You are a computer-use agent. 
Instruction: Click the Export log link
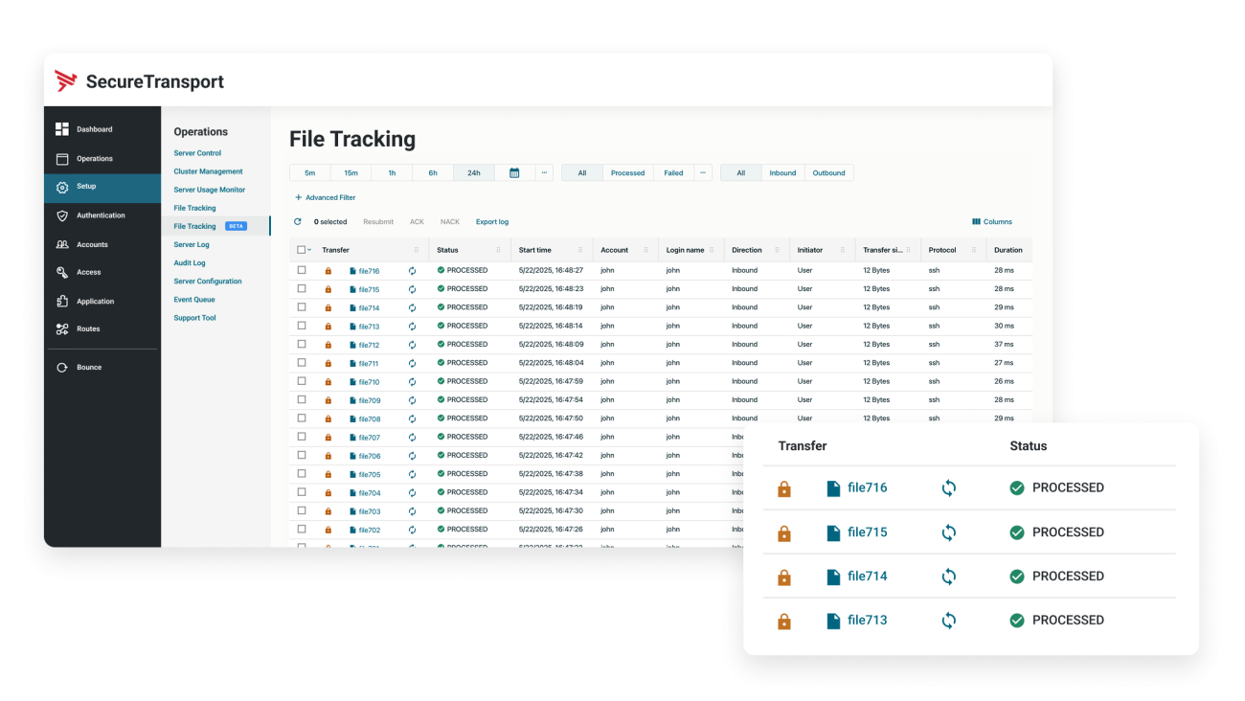click(492, 222)
